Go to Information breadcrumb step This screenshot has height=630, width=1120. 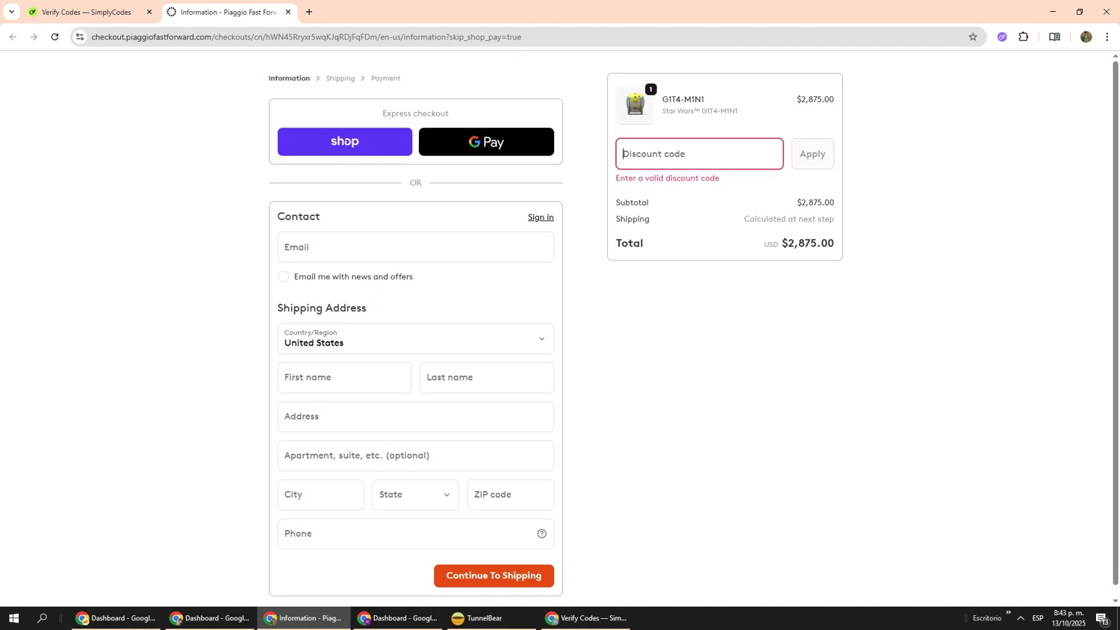tap(289, 78)
